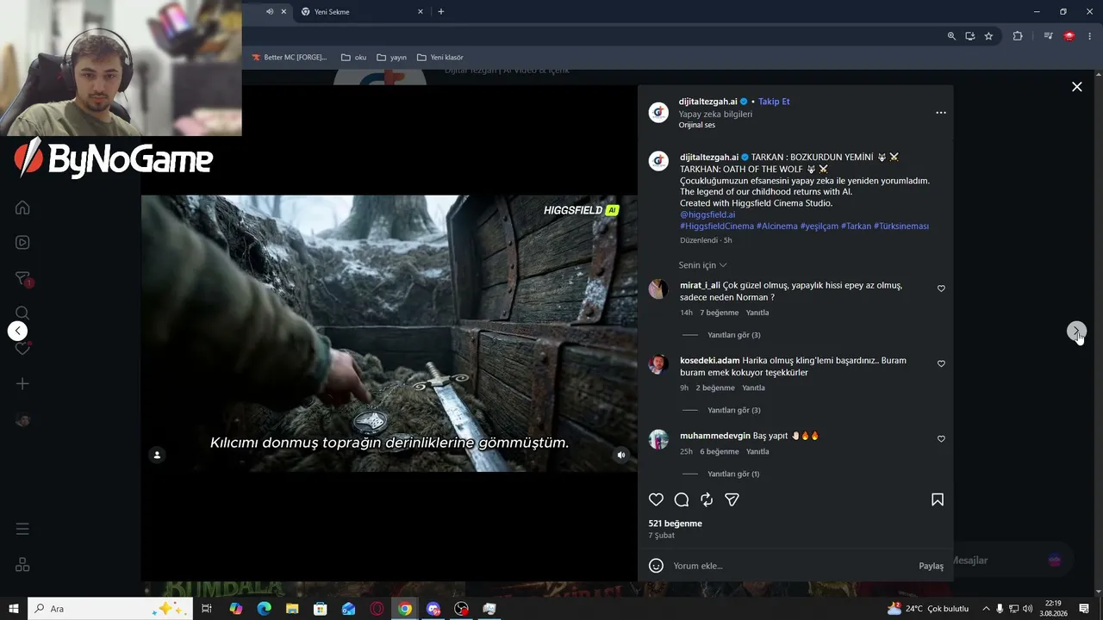The image size is (1103, 620).
Task: Open mirat_i_ali's profile avatar
Action: tap(658, 289)
